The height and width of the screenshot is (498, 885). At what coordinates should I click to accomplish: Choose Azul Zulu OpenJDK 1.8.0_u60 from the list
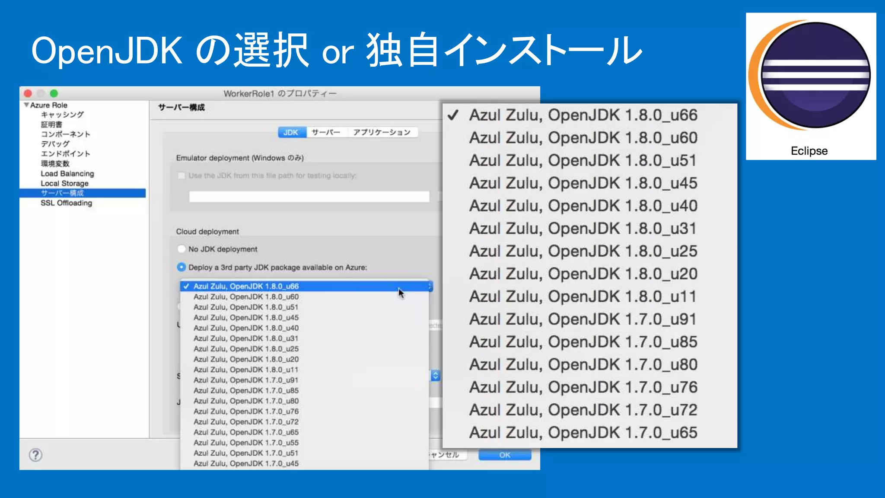tap(246, 297)
